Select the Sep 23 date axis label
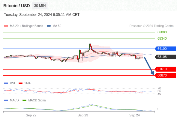The image size is (177, 120). 83,115
